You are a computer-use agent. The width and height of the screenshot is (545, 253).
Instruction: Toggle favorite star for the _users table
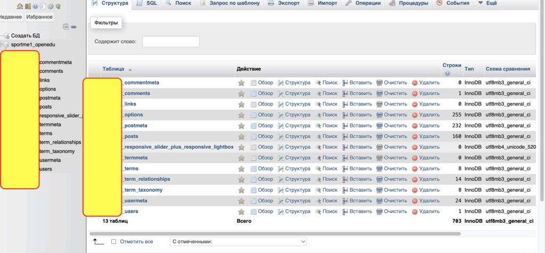[x=241, y=211]
